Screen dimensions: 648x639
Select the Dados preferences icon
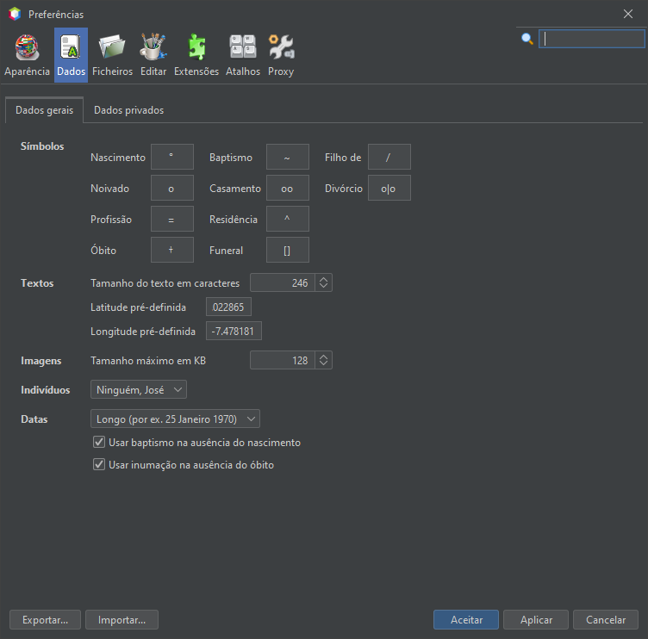coord(71,55)
